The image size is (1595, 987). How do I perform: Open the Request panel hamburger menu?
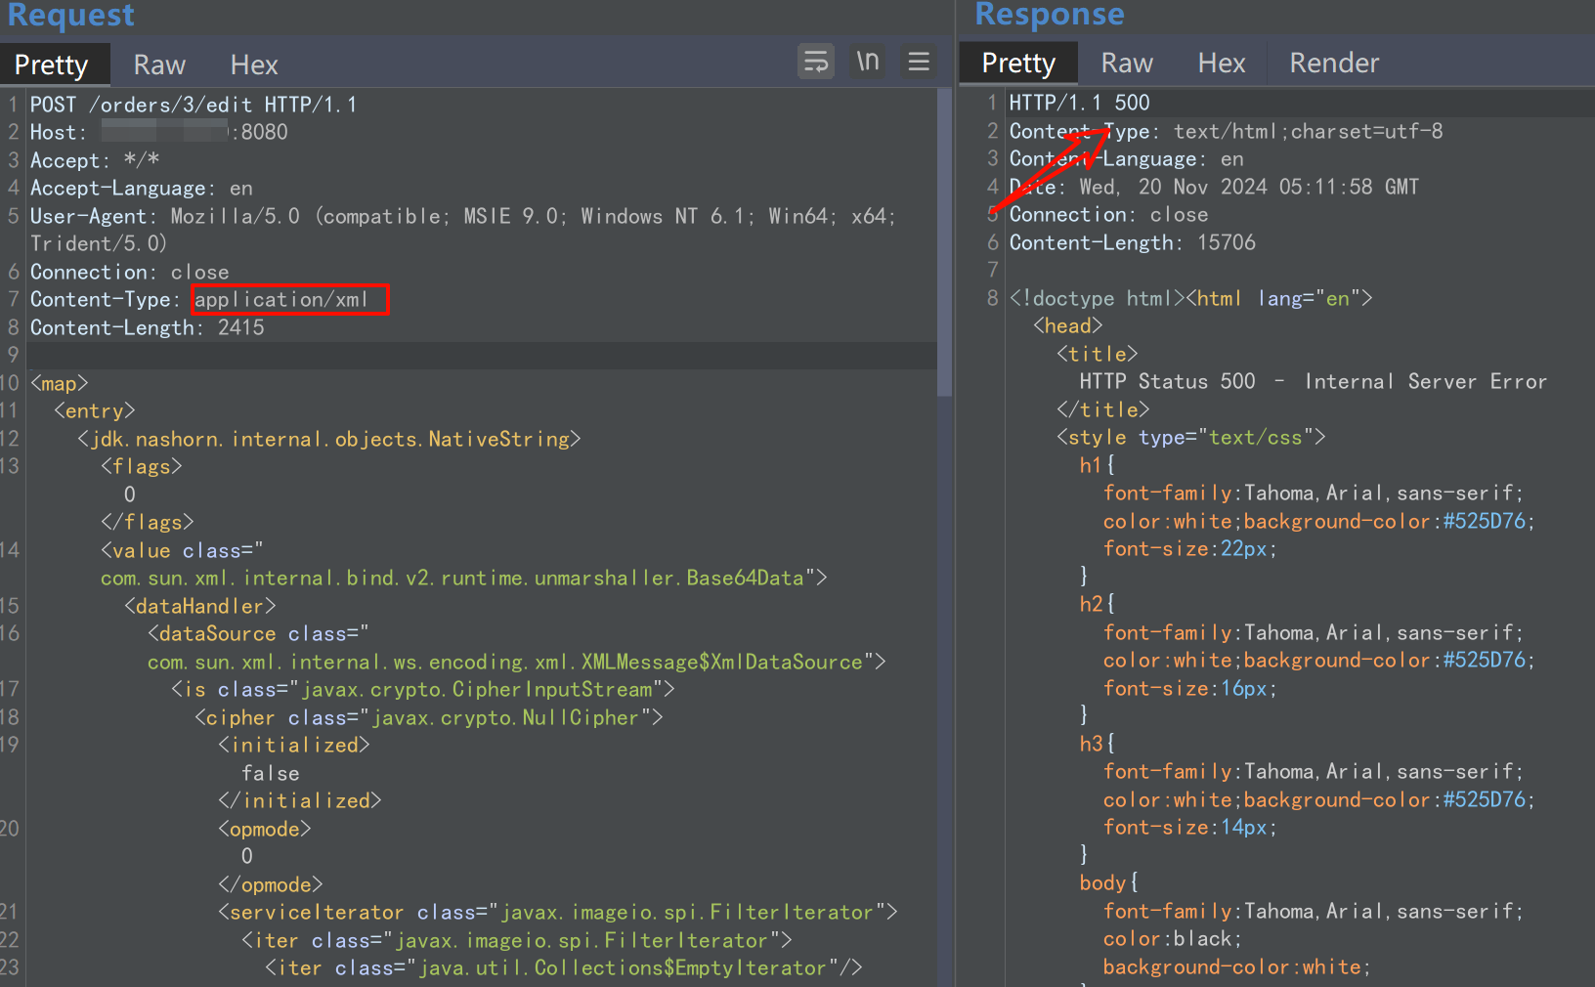pyautogui.click(x=919, y=62)
